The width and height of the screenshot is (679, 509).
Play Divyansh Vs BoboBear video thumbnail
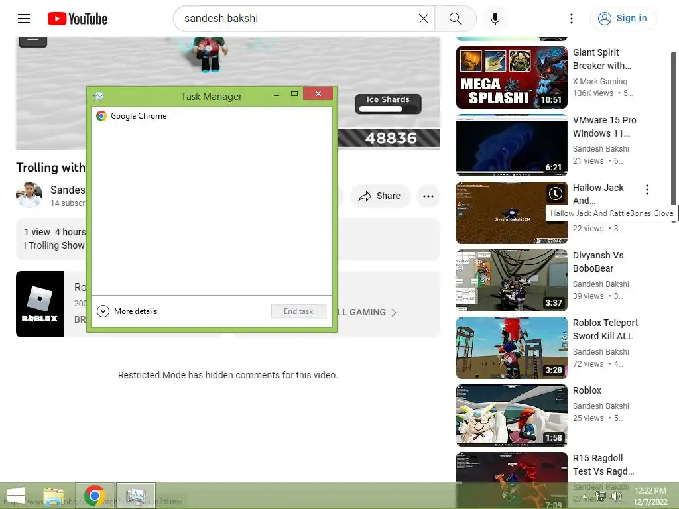pyautogui.click(x=511, y=280)
